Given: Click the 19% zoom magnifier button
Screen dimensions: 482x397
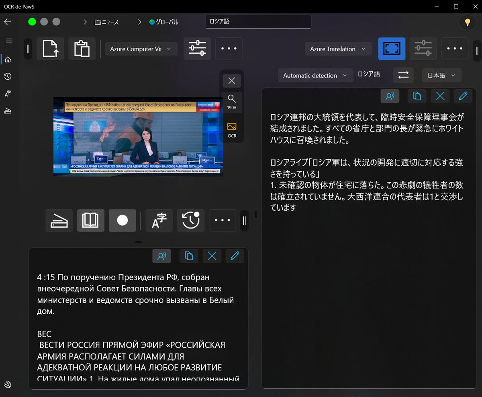Looking at the screenshot, I should click(232, 102).
